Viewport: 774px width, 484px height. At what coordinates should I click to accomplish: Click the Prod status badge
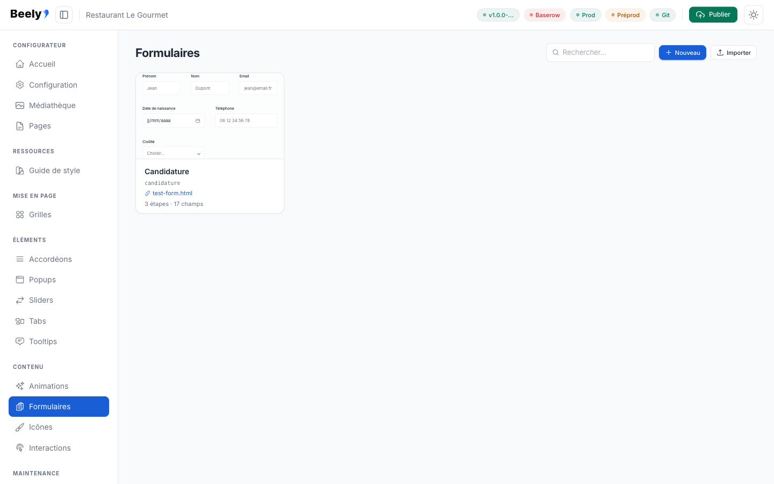586,15
